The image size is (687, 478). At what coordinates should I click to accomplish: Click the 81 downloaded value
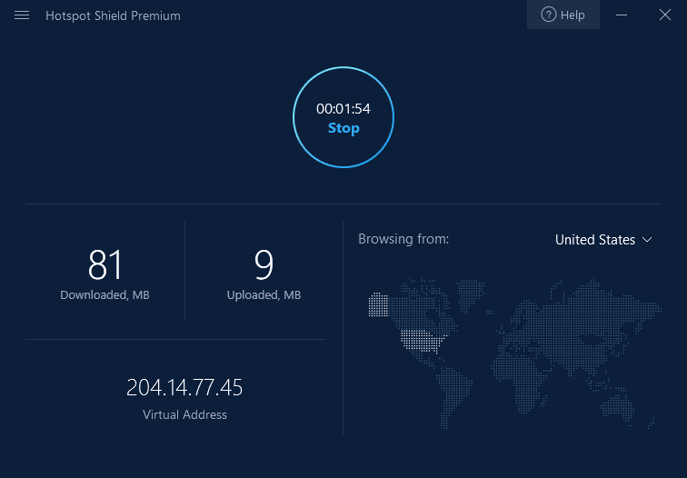pyautogui.click(x=105, y=264)
